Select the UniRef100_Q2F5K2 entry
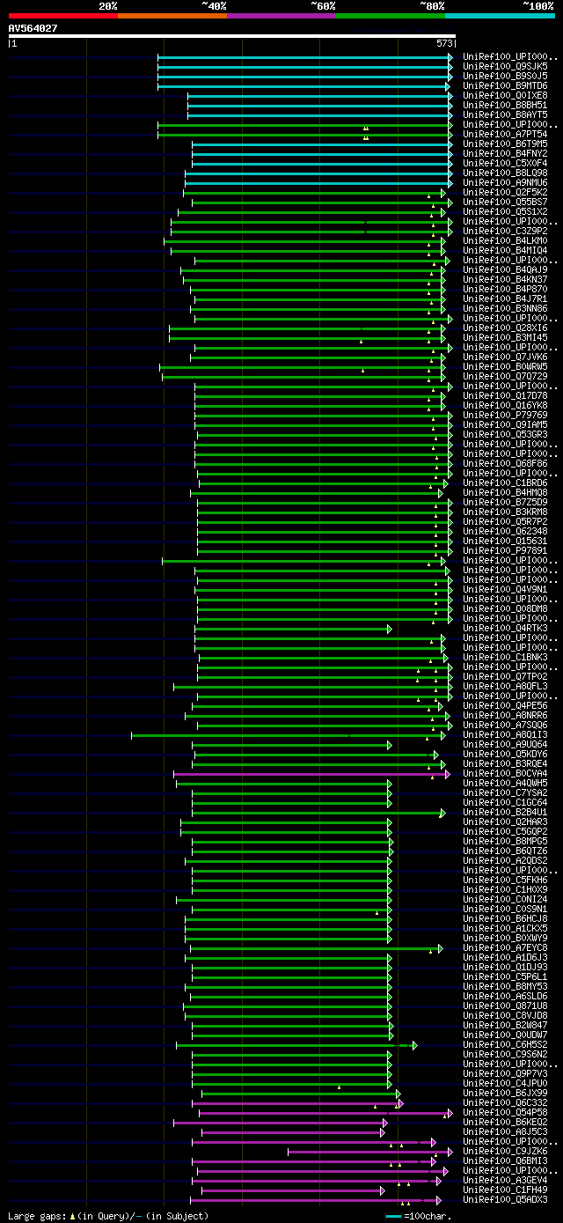Image resolution: width=563 pixels, height=1223 pixels. [x=506, y=192]
